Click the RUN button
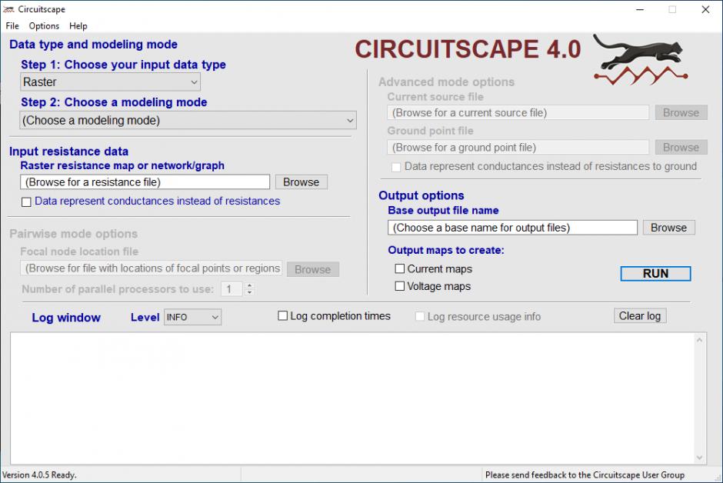 coord(655,273)
